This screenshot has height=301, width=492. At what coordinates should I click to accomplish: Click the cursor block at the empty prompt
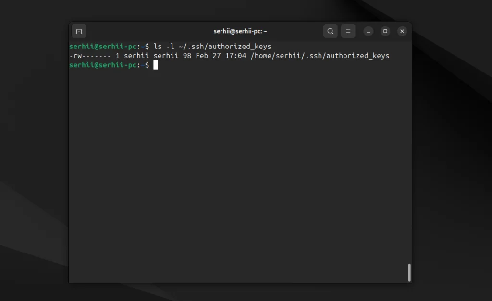[155, 65]
